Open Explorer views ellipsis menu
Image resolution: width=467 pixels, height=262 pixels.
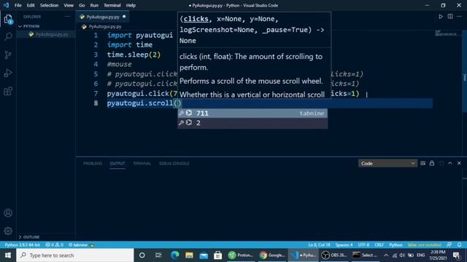coord(67,17)
